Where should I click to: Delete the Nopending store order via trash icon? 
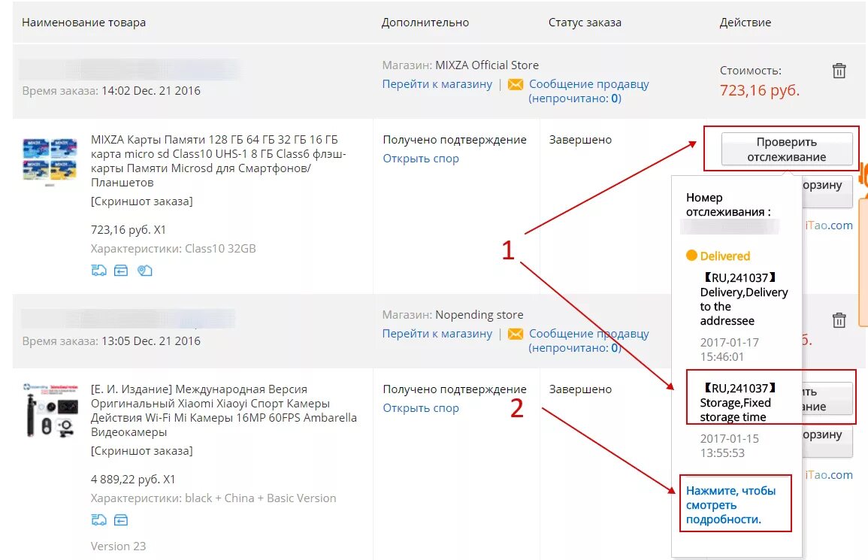pos(839,320)
